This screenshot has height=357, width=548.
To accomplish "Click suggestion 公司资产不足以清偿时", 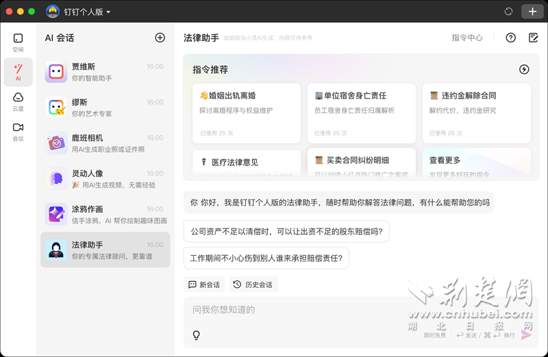I will (286, 231).
